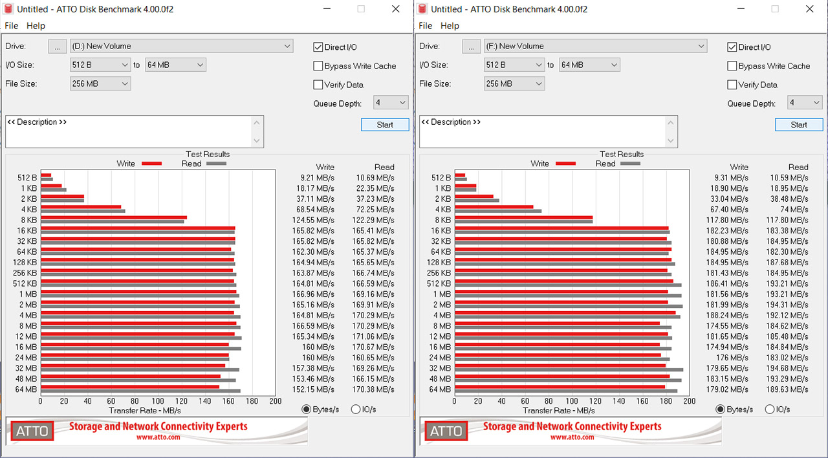Open www.atto.com link in left window banner
This screenshot has height=458, width=828.
(x=158, y=437)
